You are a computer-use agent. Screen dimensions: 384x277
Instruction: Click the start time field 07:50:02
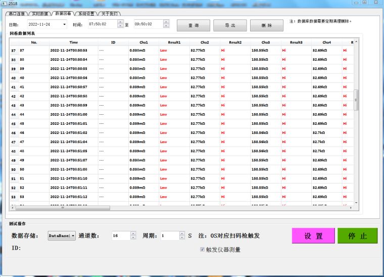pos(102,24)
